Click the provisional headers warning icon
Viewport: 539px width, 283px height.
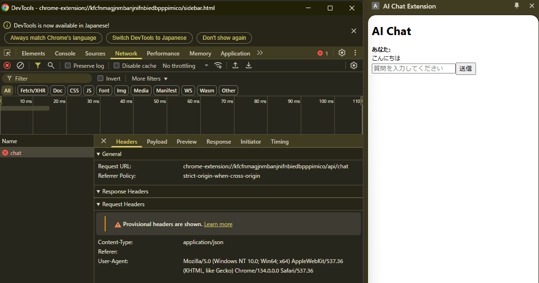click(x=118, y=225)
